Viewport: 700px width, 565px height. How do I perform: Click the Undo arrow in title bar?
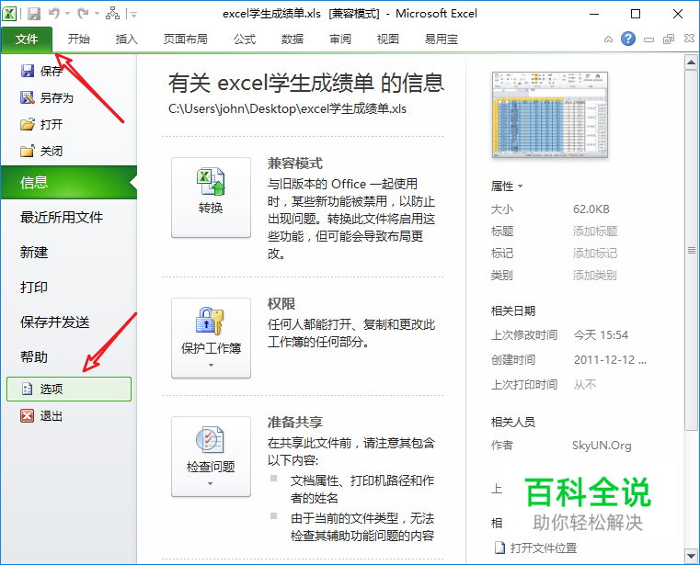tap(54, 14)
